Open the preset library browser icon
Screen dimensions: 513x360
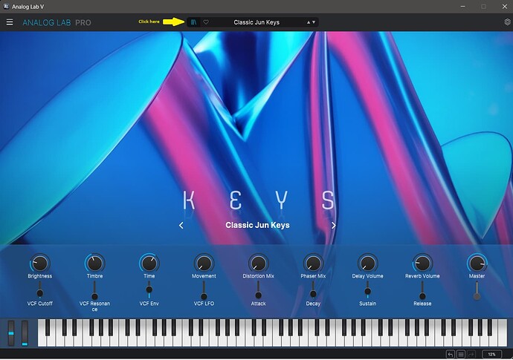(x=194, y=22)
